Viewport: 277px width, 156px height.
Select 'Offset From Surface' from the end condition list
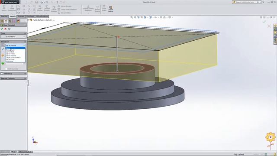16,58
